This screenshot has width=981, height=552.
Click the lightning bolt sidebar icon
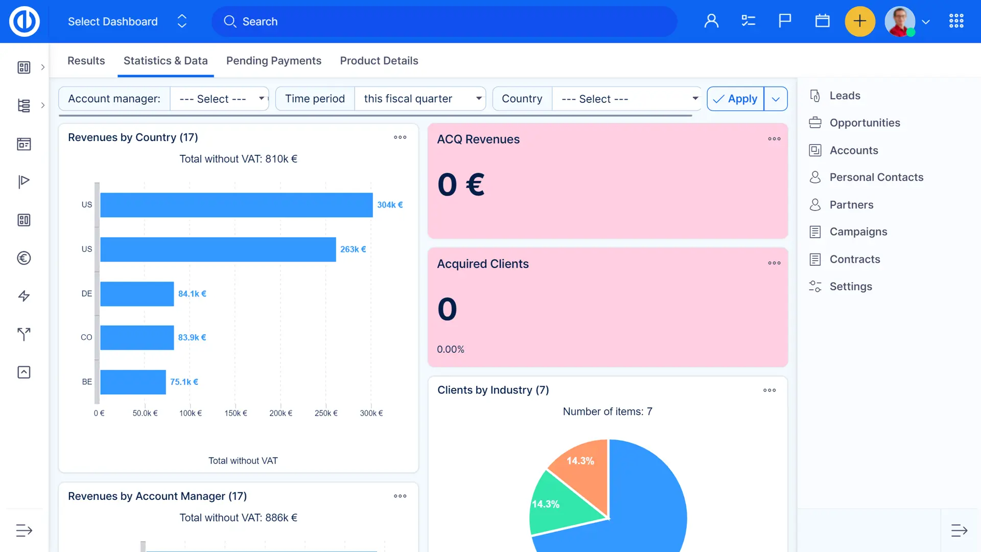point(24,296)
